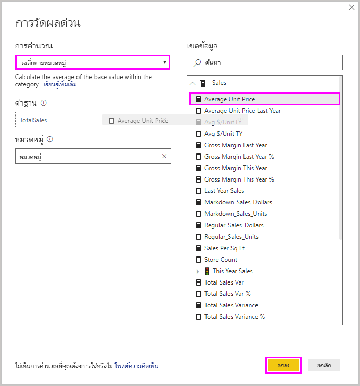This screenshot has width=360, height=386.
Task: Collapse the Sales table with the chevron
Action: pos(192,84)
